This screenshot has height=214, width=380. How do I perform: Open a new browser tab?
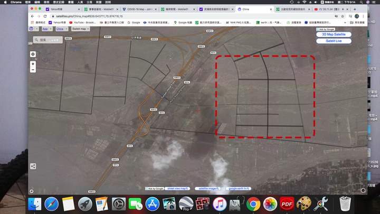[x=355, y=9]
